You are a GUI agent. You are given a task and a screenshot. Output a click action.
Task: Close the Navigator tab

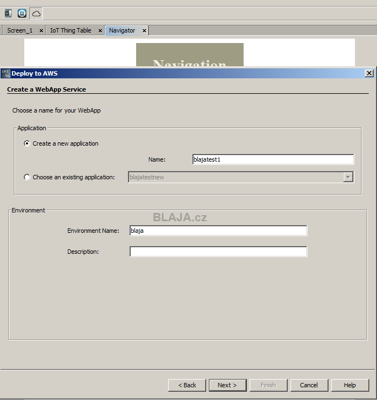point(144,30)
